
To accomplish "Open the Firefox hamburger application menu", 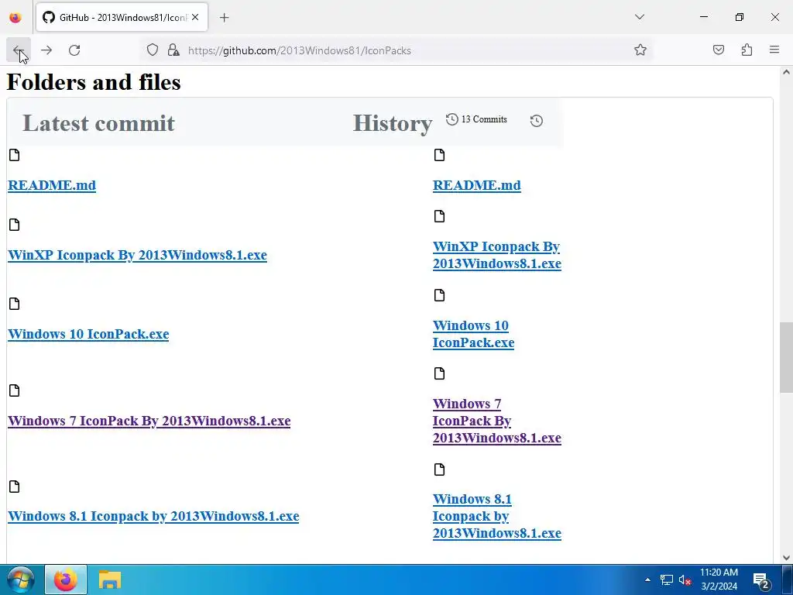I will tap(774, 50).
